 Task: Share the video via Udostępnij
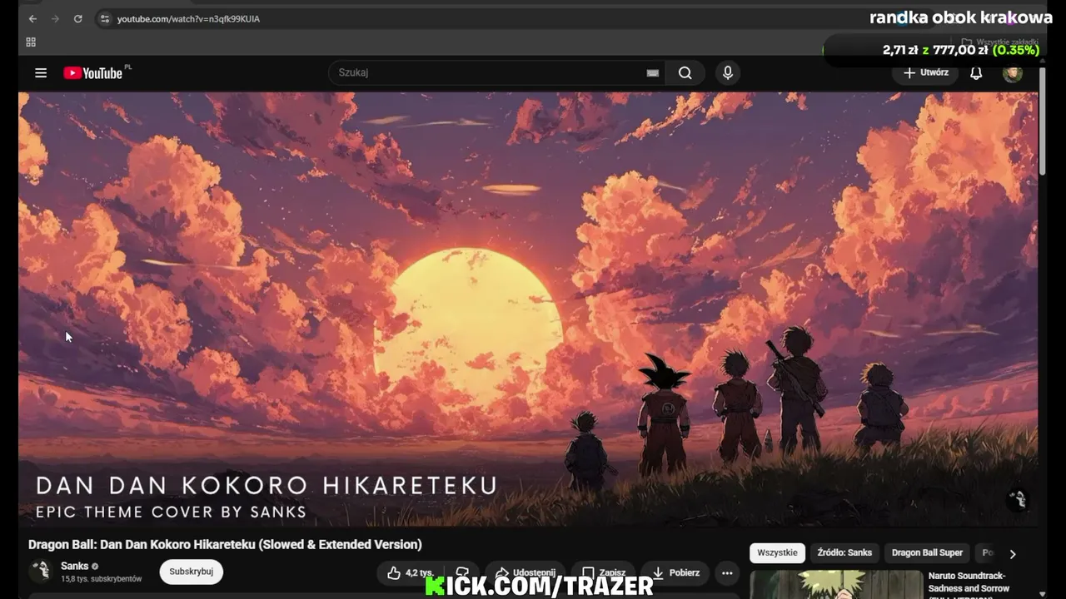(x=525, y=572)
